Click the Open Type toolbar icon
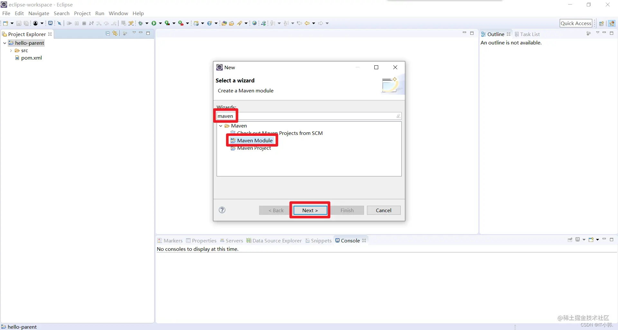The image size is (618, 330). (224, 23)
